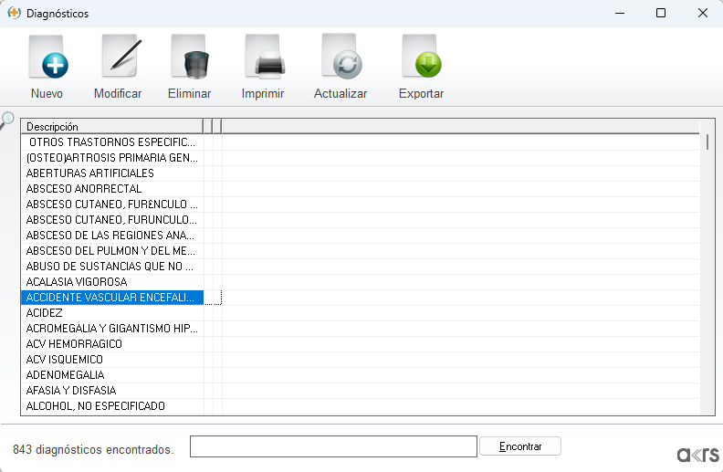Viewport: 723px width, 472px height.
Task: Click the magnifying glass search icon
Action: coord(7,120)
